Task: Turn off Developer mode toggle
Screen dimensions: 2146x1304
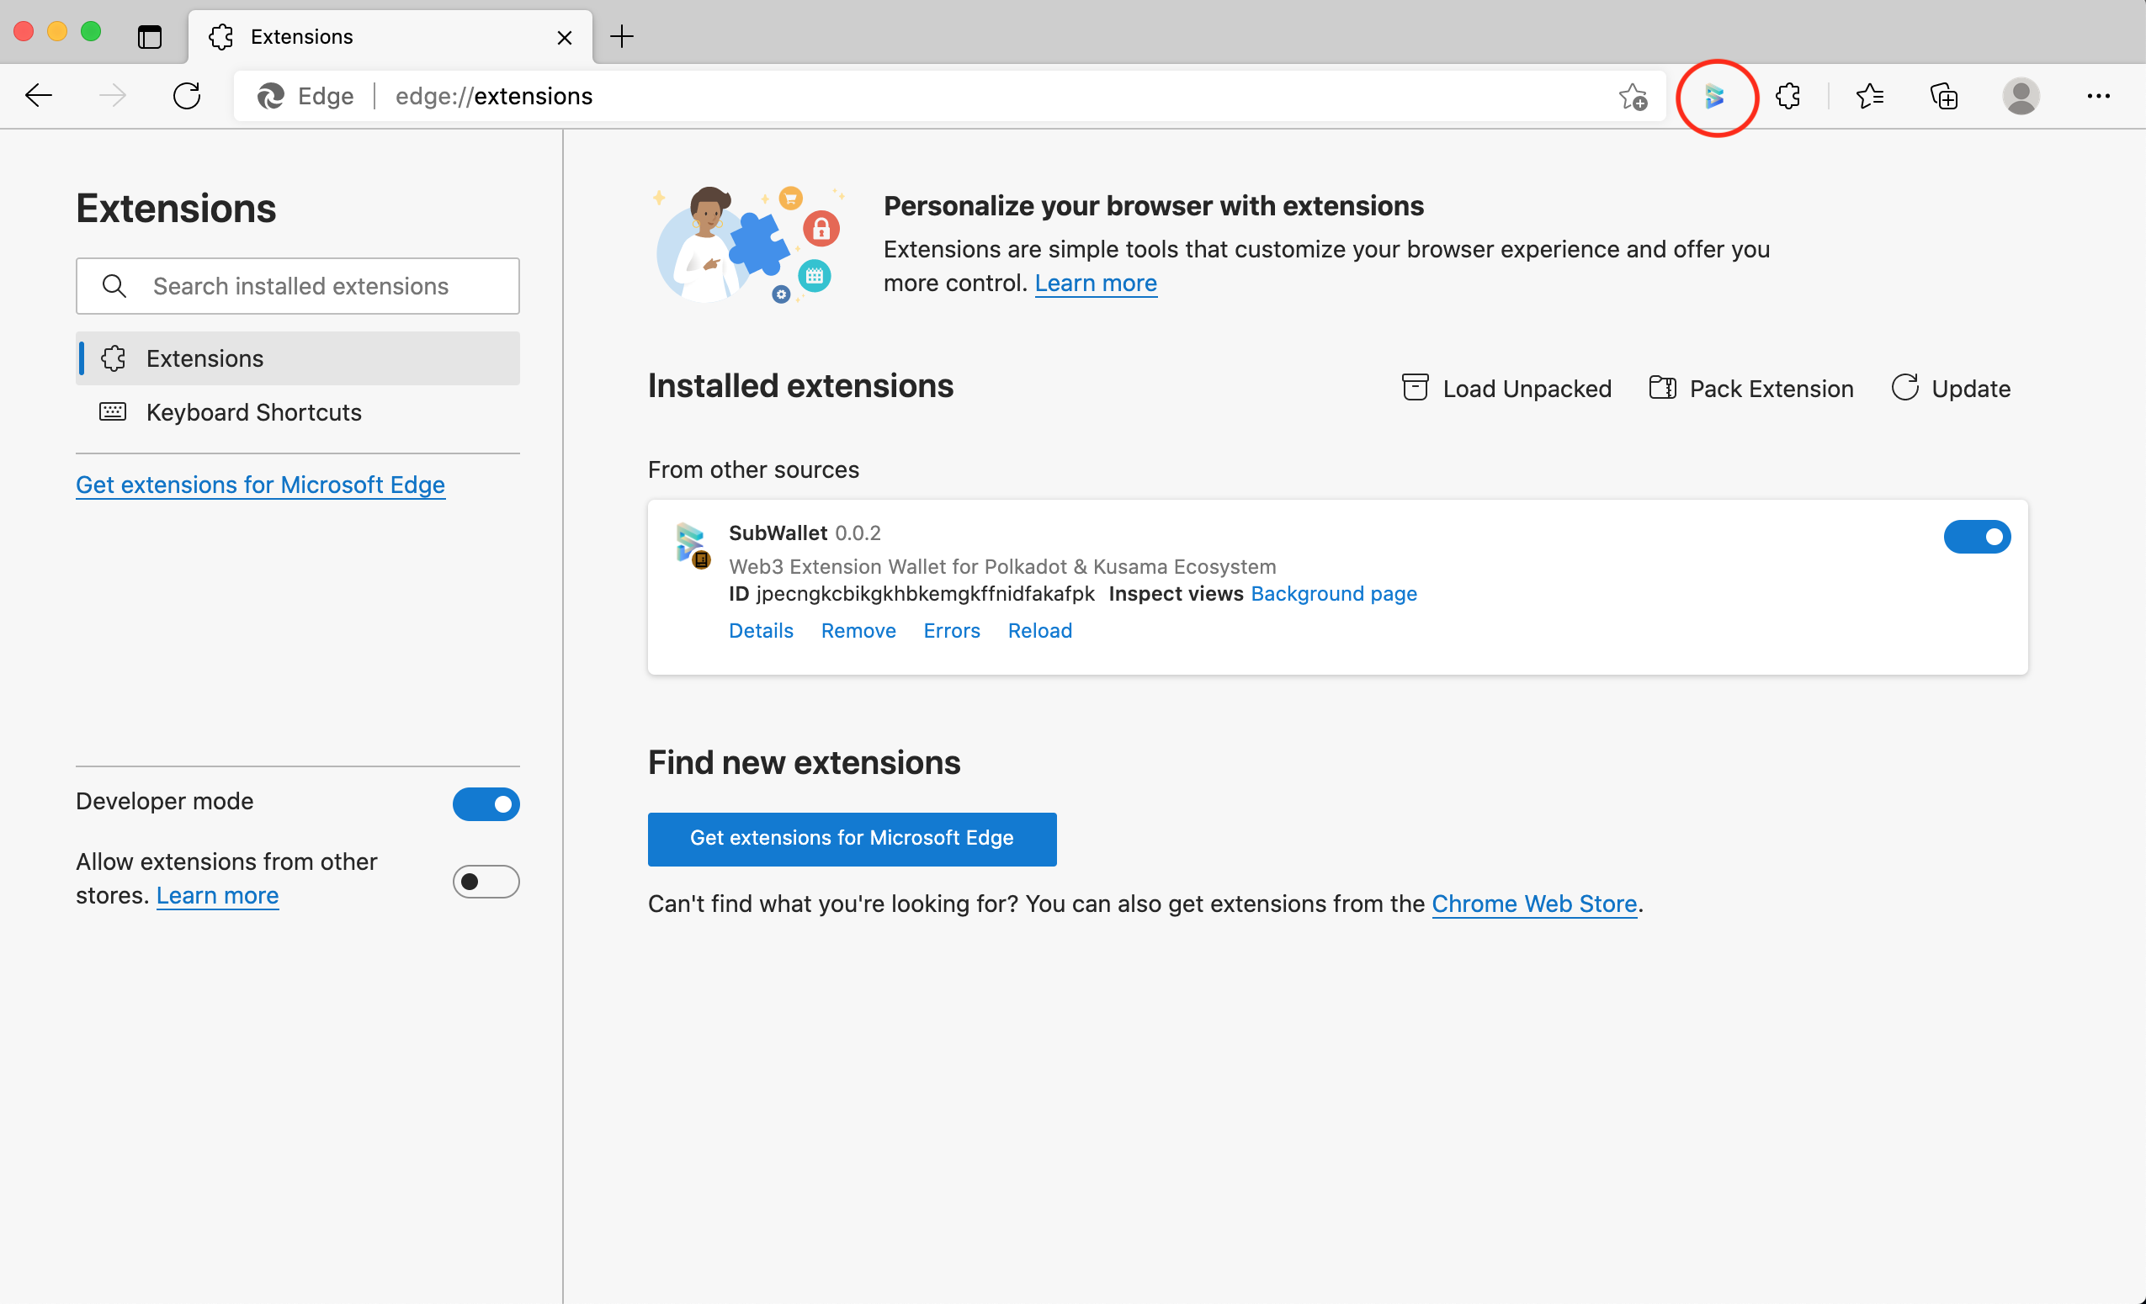Action: point(486,804)
